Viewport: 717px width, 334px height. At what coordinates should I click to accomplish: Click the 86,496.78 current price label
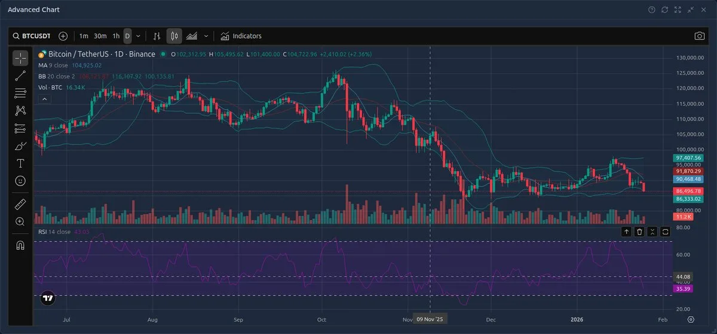tap(688, 191)
